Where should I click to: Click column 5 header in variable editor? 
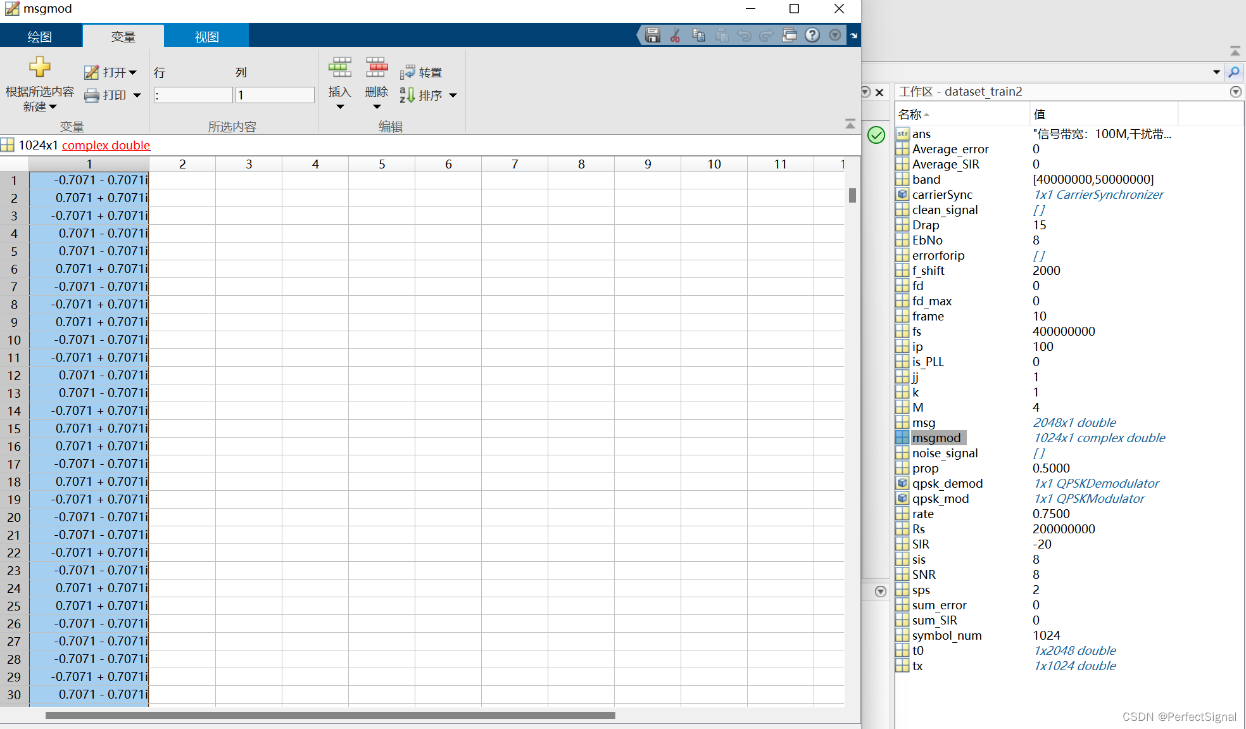coord(382,164)
